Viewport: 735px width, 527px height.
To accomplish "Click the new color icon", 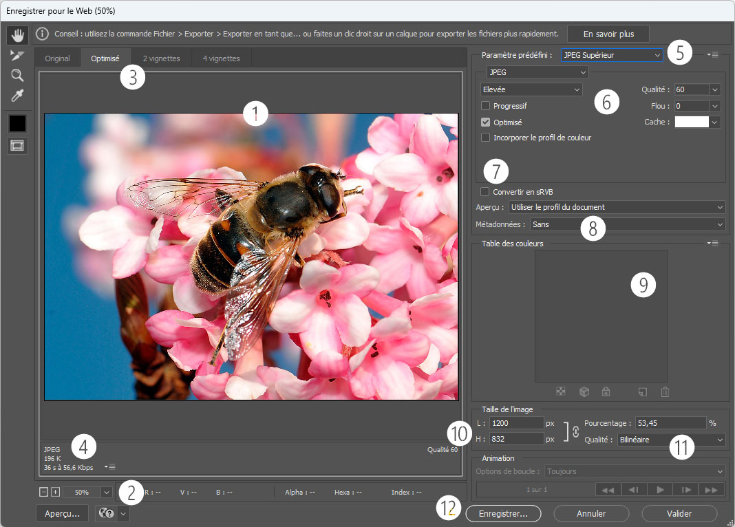I will tap(643, 391).
